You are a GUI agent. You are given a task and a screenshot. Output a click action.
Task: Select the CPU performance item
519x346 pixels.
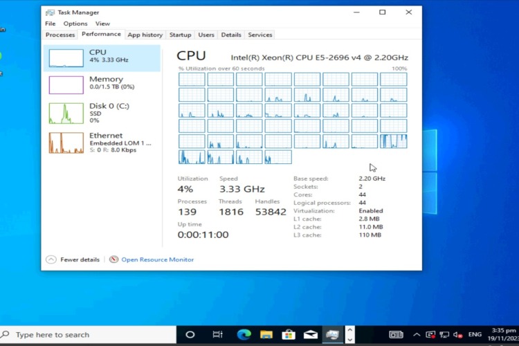click(x=102, y=58)
